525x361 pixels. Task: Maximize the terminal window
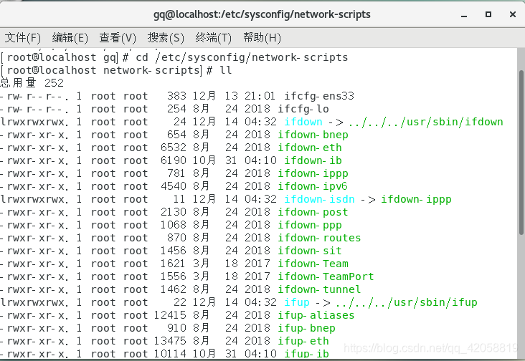click(488, 14)
